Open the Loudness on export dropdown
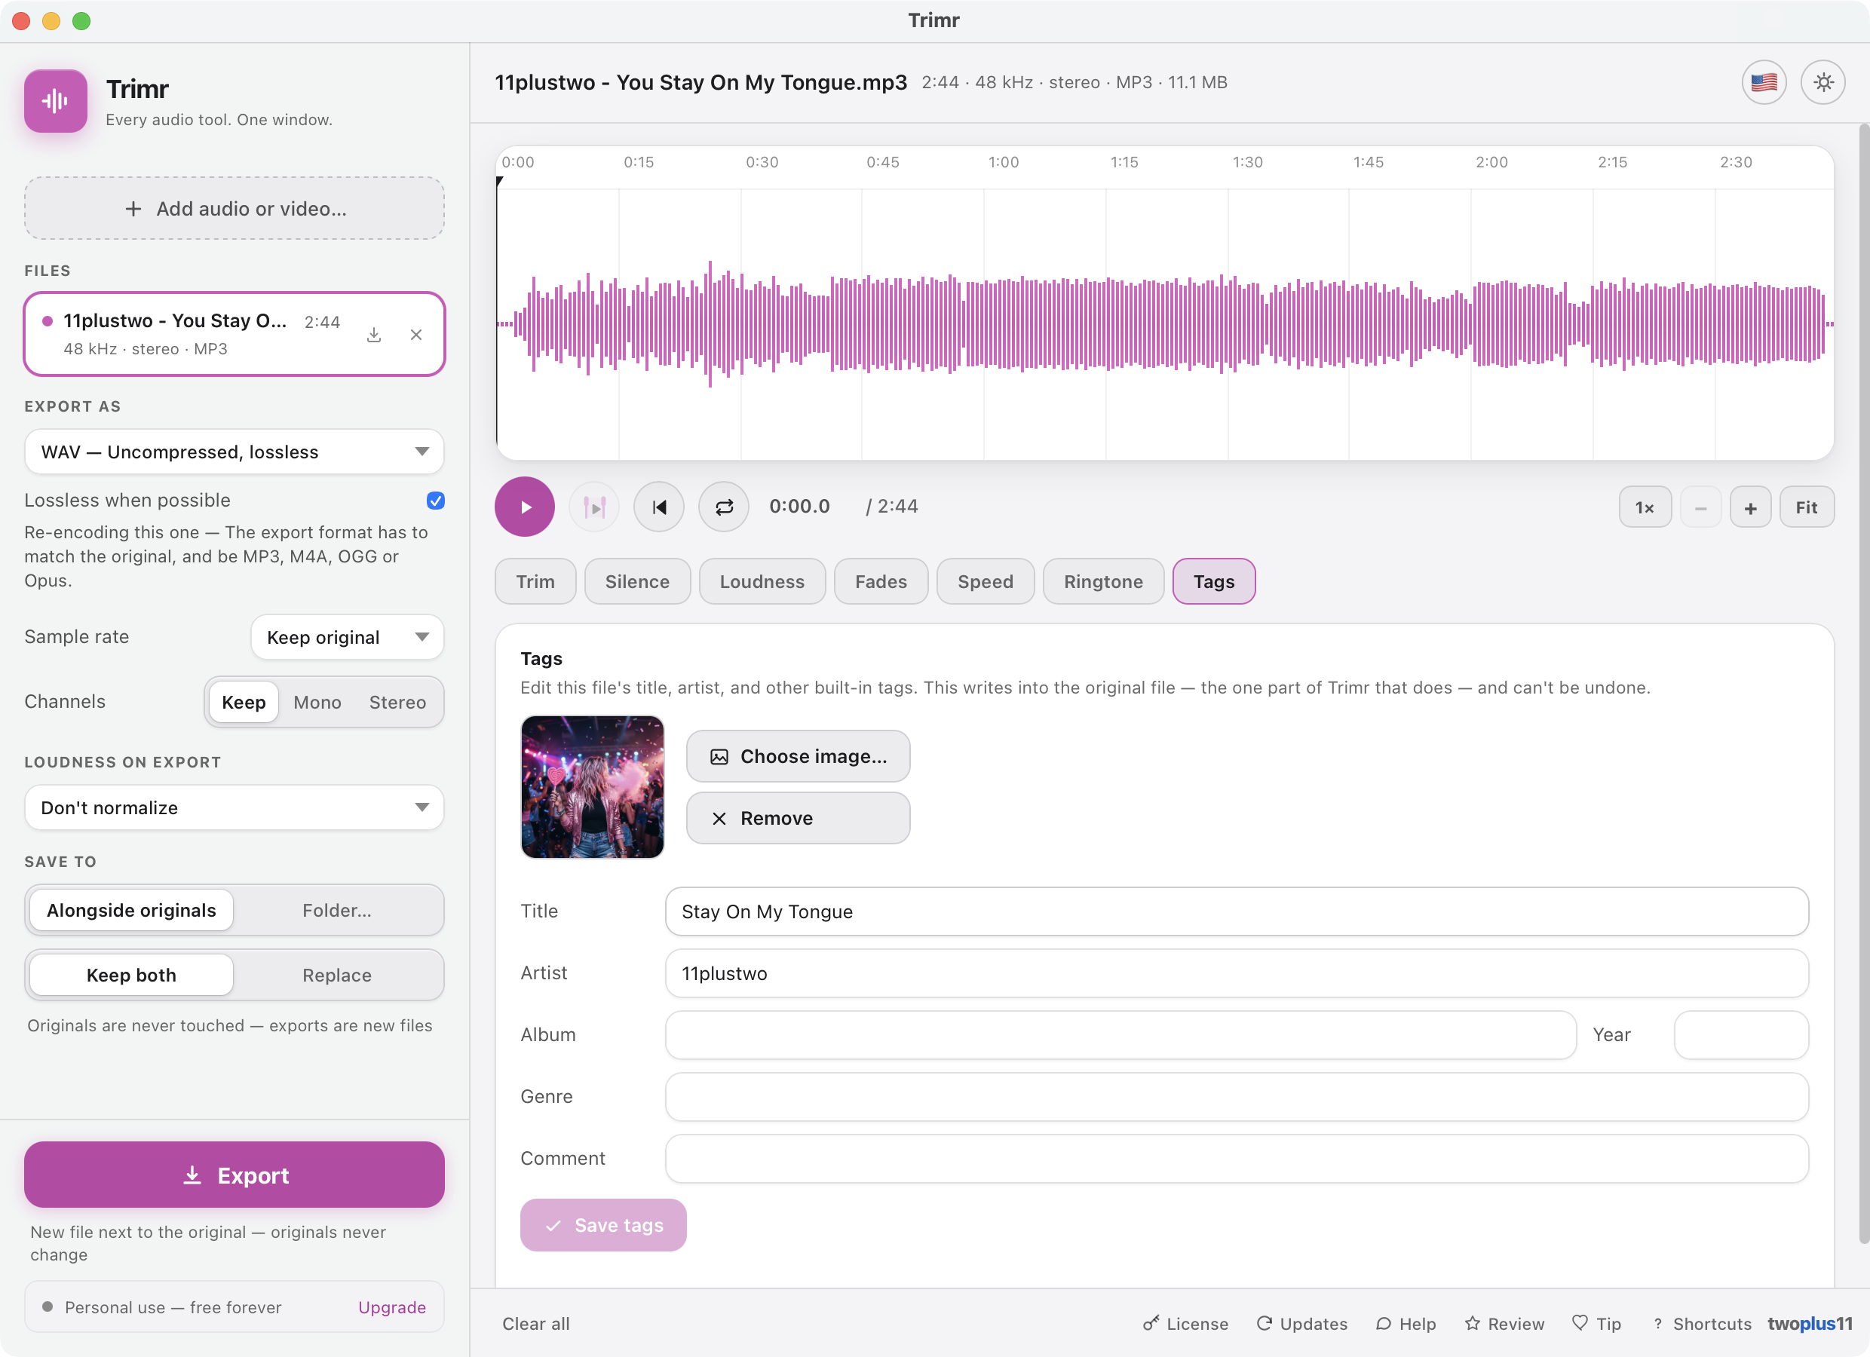 (x=235, y=808)
